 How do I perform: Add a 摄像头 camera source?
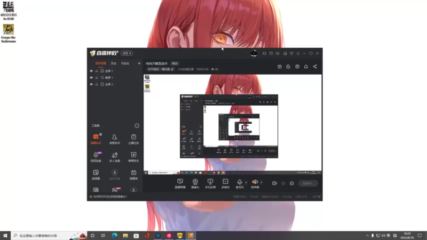pyautogui.click(x=195, y=183)
